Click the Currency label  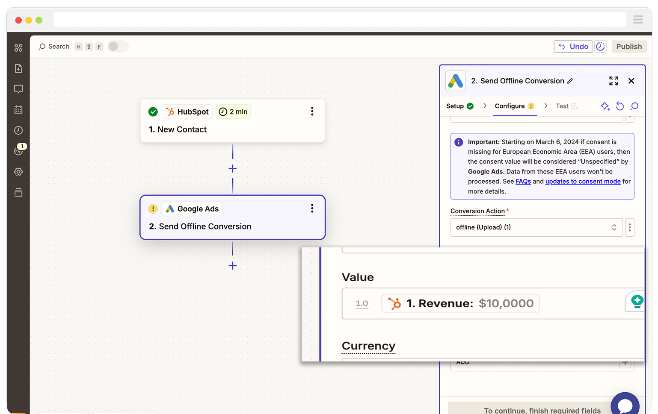click(x=368, y=346)
